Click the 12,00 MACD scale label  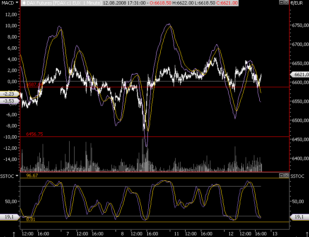[x=12, y=14]
